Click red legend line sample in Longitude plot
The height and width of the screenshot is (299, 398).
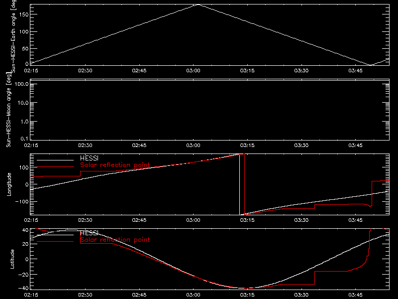click(55, 167)
